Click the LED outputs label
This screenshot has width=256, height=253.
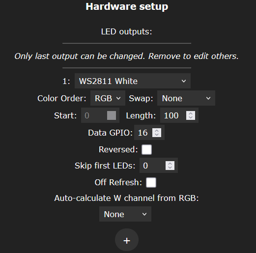(126, 31)
